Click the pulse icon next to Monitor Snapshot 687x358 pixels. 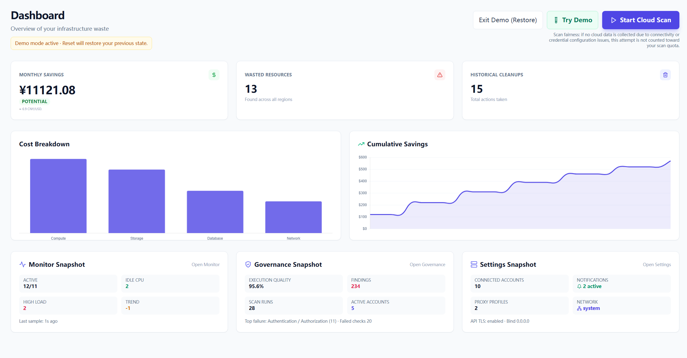[x=22, y=264]
